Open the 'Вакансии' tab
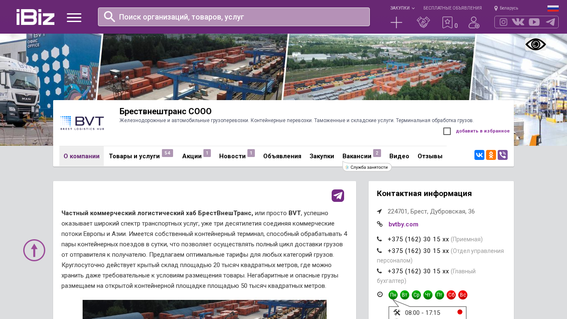Viewport: 567px width, 319px height. [x=357, y=156]
